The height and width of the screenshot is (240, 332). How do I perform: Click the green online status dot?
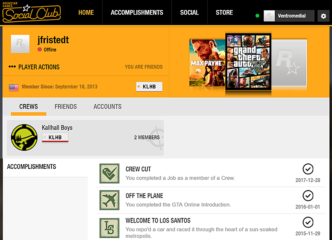pos(257,16)
